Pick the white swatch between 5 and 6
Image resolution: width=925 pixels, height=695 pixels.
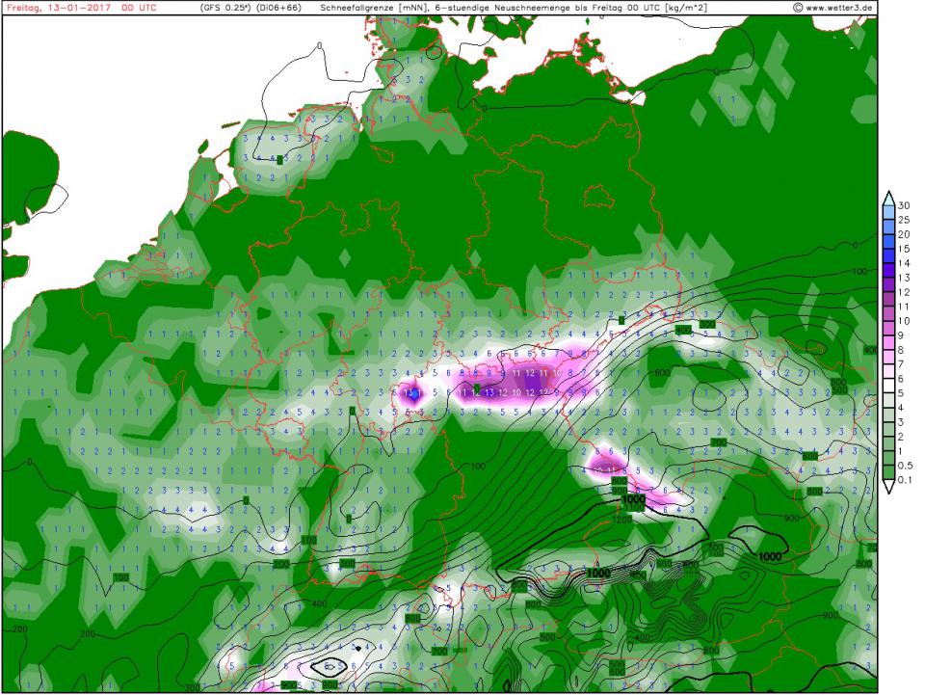tap(888, 387)
